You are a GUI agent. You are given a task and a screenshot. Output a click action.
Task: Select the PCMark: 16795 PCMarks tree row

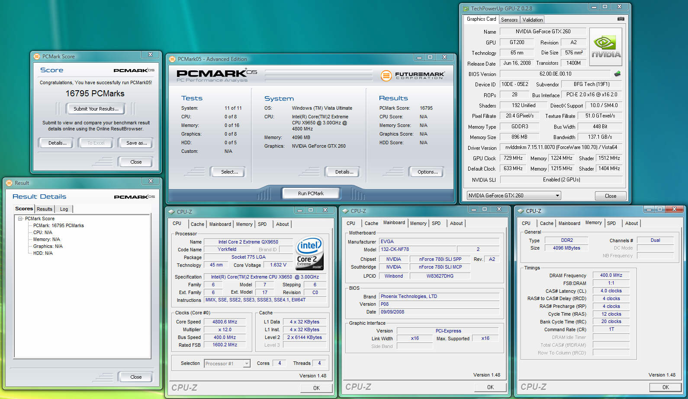(58, 226)
